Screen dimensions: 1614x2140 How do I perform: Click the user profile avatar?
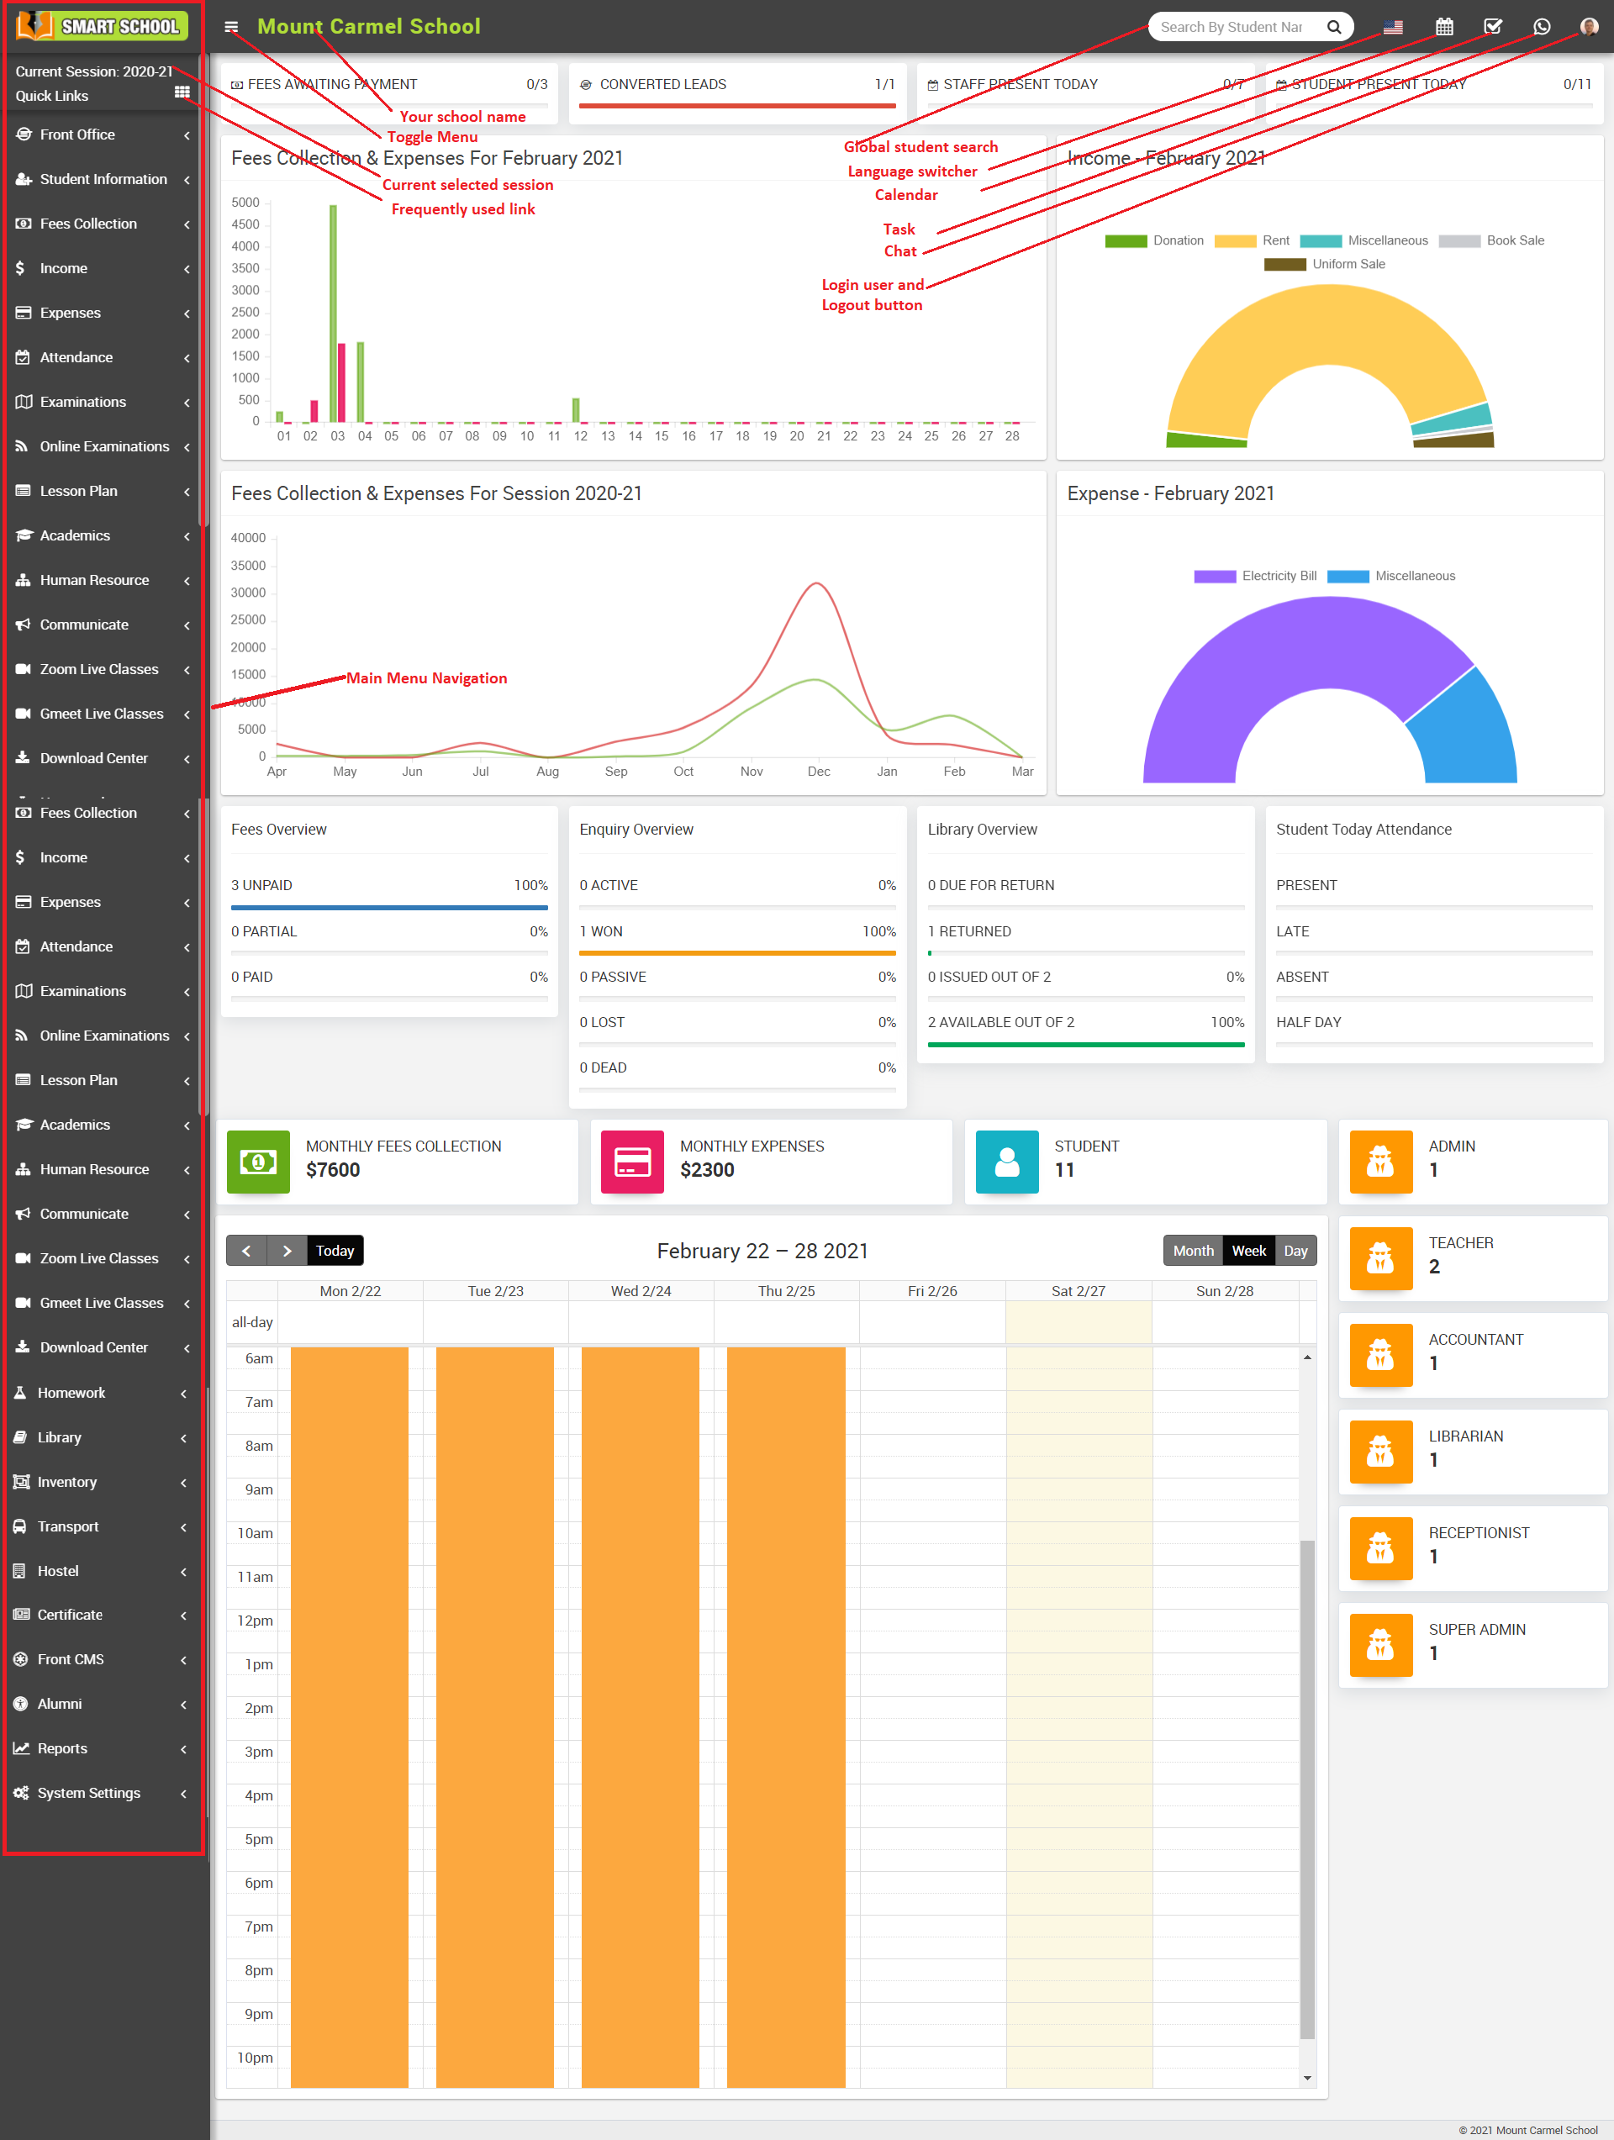click(1588, 27)
